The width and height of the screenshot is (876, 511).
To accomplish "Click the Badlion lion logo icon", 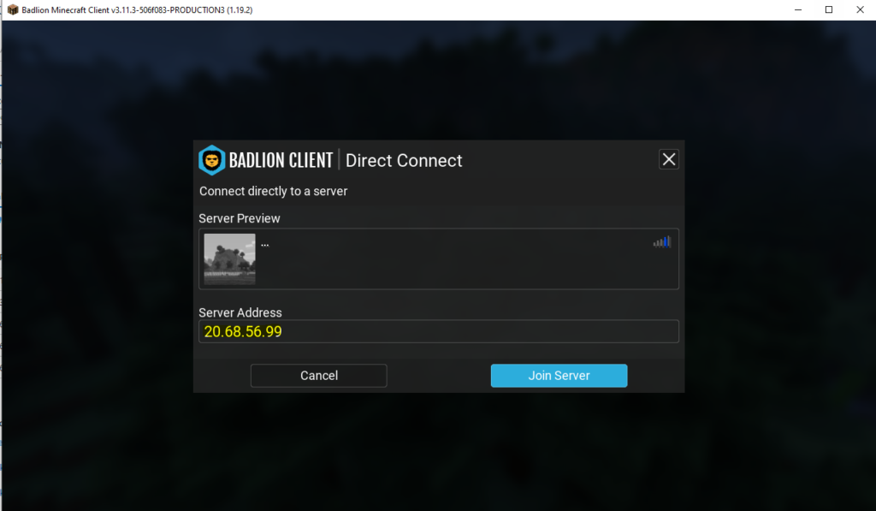I will click(x=211, y=160).
